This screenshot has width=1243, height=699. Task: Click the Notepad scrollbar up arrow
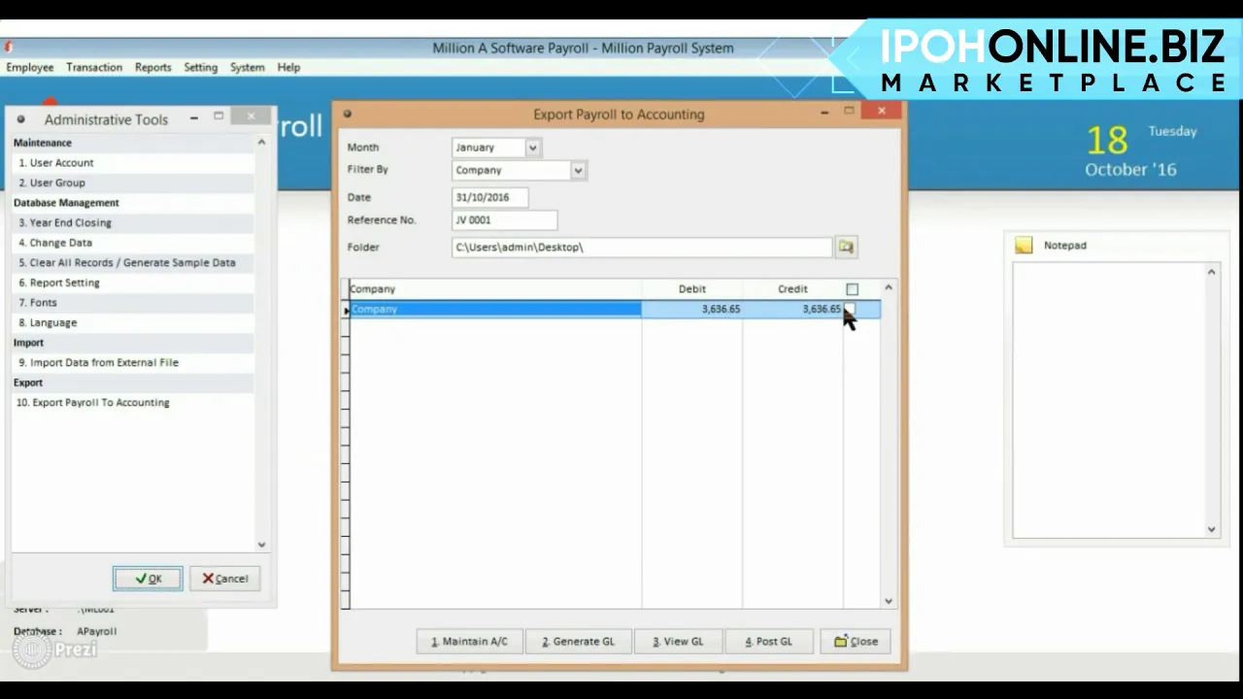[1211, 272]
